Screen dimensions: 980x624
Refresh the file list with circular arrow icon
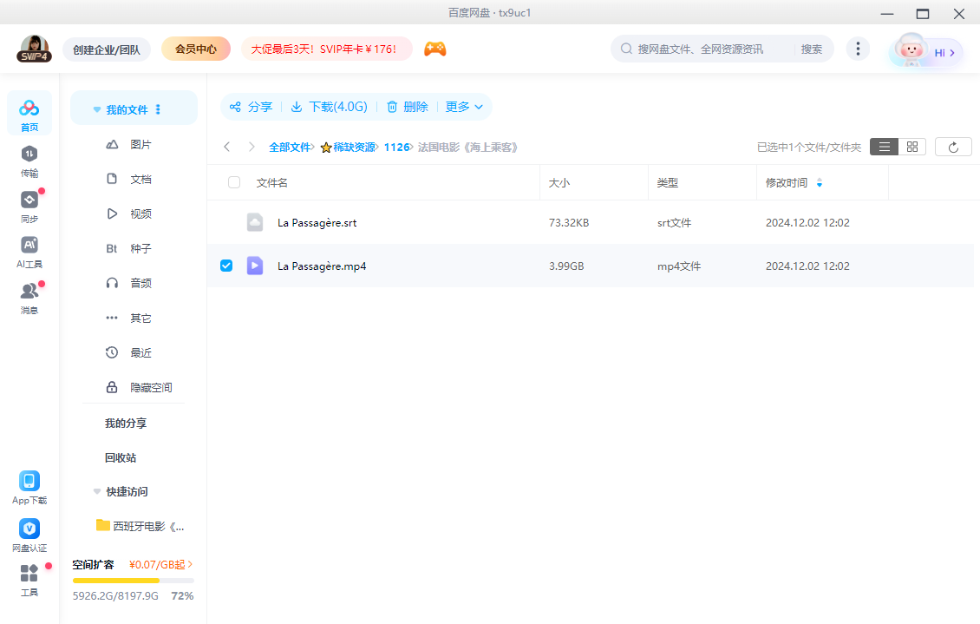tap(952, 146)
